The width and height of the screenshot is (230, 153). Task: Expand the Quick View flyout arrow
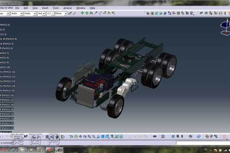pos(109,138)
